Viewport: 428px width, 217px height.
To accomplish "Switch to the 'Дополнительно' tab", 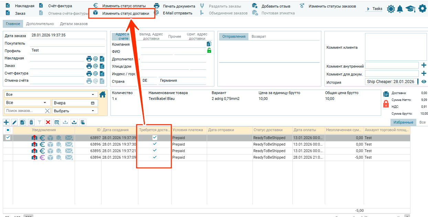I will 40,24.
